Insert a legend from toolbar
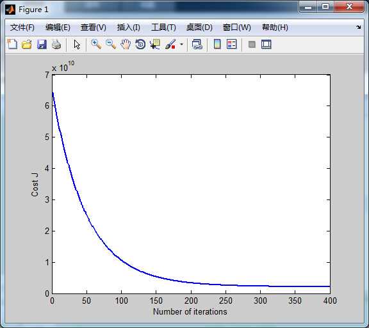The height and width of the screenshot is (328, 369). point(231,44)
